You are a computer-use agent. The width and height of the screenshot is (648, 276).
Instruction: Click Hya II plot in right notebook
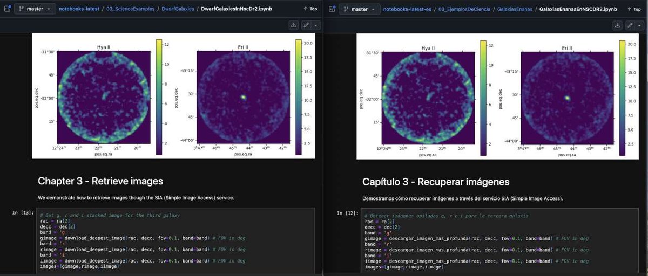[427, 98]
